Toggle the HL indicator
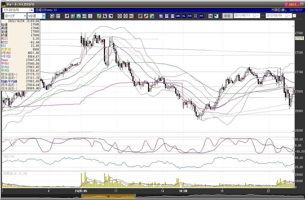 pos(184,16)
